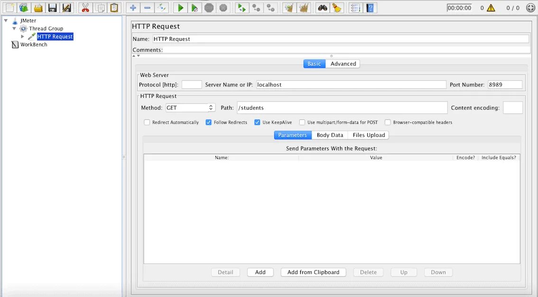Click the Detail button
This screenshot has width=538, height=297.
pyautogui.click(x=225, y=272)
